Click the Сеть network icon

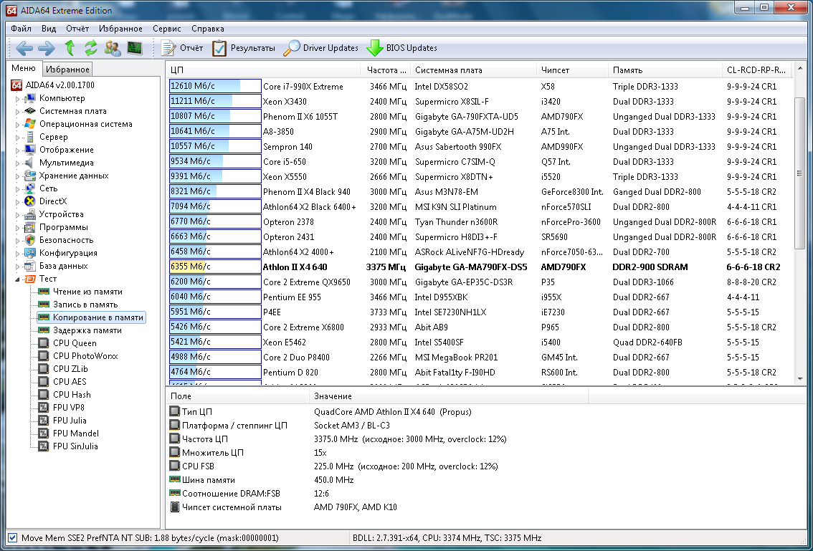click(30, 188)
